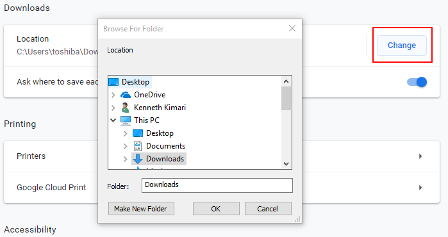The width and height of the screenshot is (448, 237).
Task: Expand the OneDrive tree node
Action: pyautogui.click(x=113, y=95)
